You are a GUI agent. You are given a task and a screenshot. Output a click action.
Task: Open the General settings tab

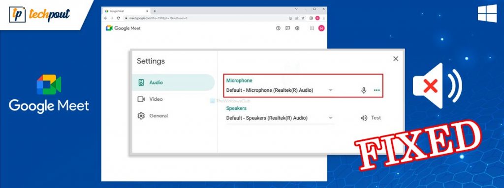[174, 116]
